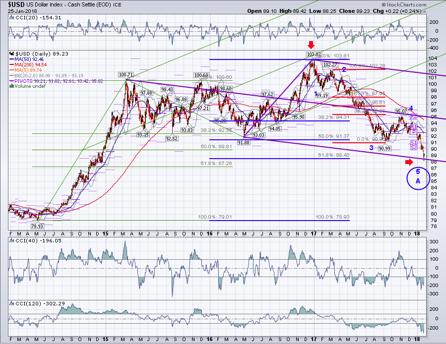Click the up triangle after the Chg value
The height and width of the screenshot is (344, 446).
click(424, 12)
